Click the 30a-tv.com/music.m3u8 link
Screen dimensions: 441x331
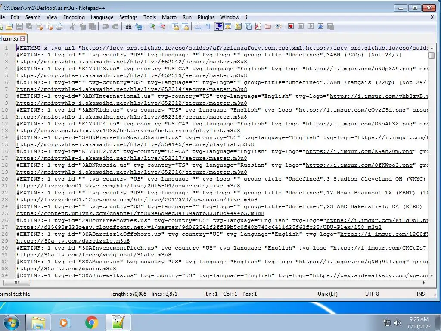66,269
